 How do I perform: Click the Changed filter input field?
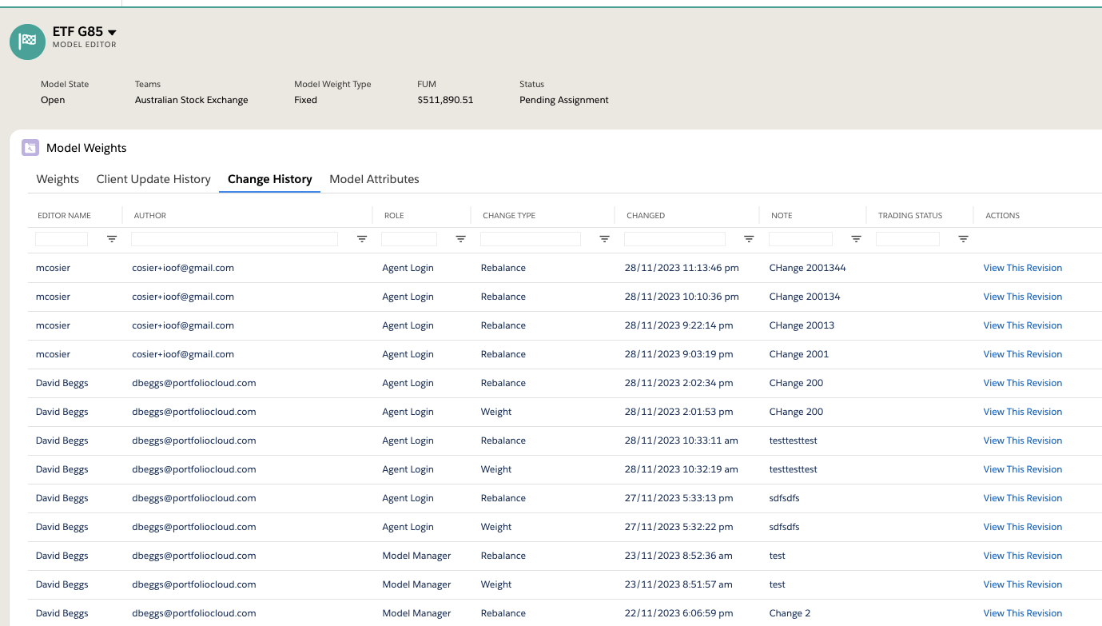pyautogui.click(x=674, y=238)
